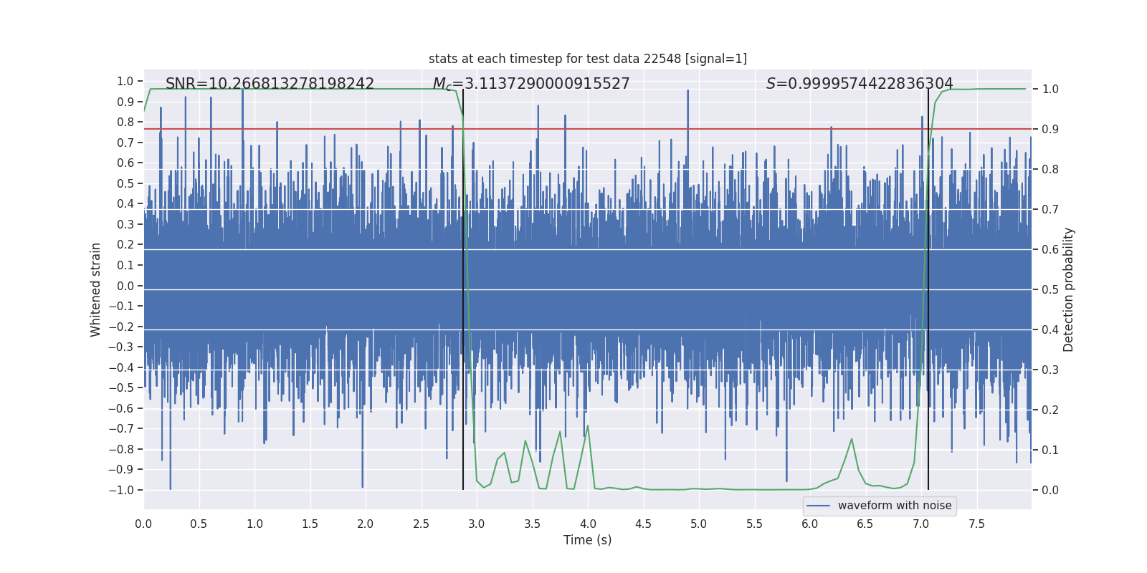This screenshot has width=1147, height=573.
Task: Click the 'waveform with noise' legend label
Action: point(895,506)
